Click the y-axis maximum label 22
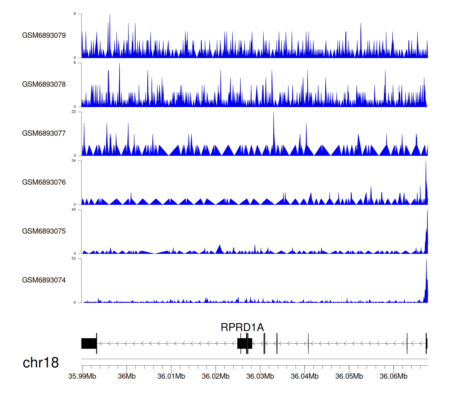The height and width of the screenshot is (397, 451). 74,112
